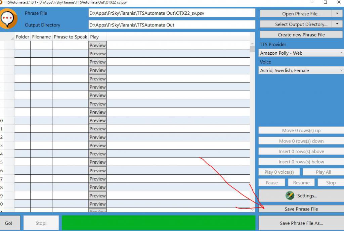This screenshot has height=231, width=344.
Task: Choose Save Phrase File As
Action: point(301,223)
